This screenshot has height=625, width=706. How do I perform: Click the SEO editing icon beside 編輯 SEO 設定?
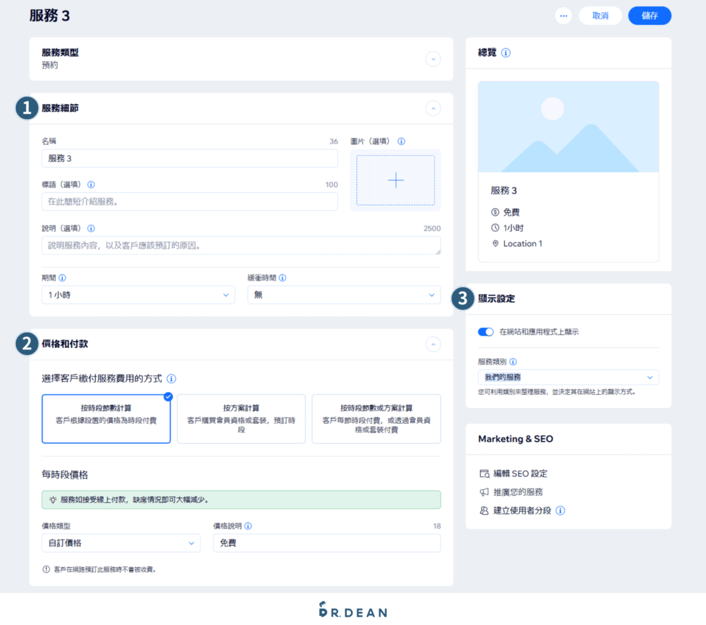click(x=486, y=473)
